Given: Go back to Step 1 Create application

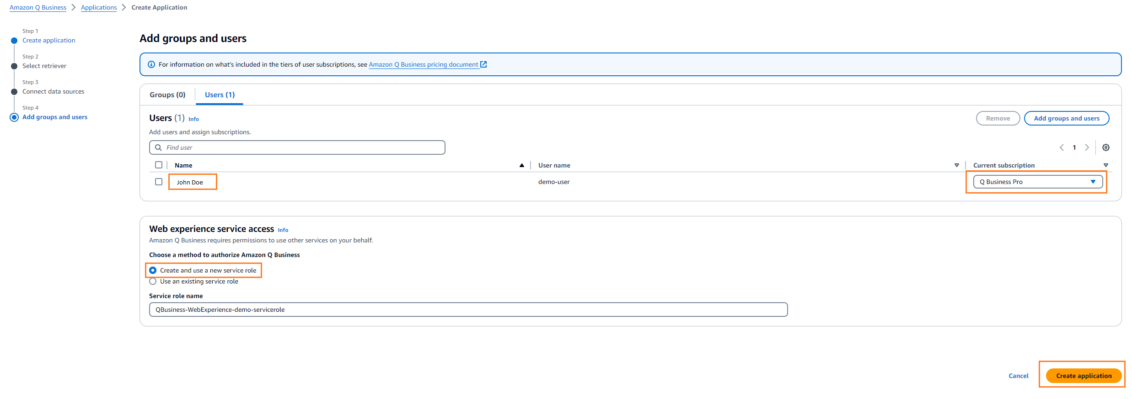Looking at the screenshot, I should click(x=49, y=40).
